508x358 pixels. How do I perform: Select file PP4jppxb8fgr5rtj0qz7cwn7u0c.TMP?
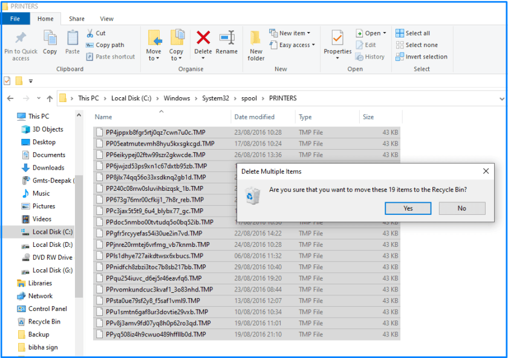coord(247,132)
